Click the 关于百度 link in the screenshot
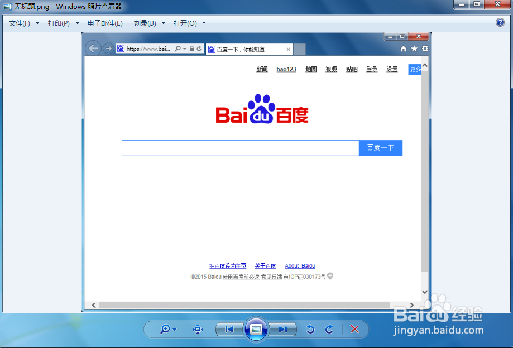The width and height of the screenshot is (513, 348). pos(265,266)
